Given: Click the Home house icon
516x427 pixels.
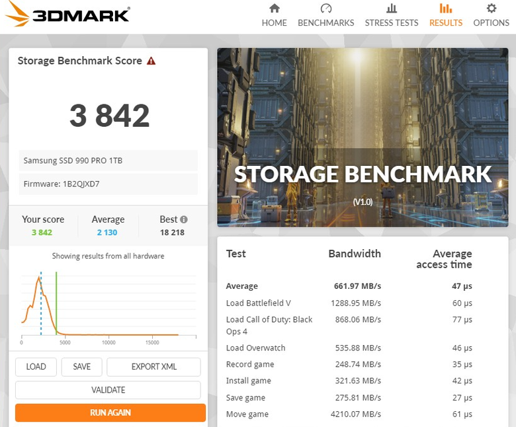Looking at the screenshot, I should click(x=274, y=8).
